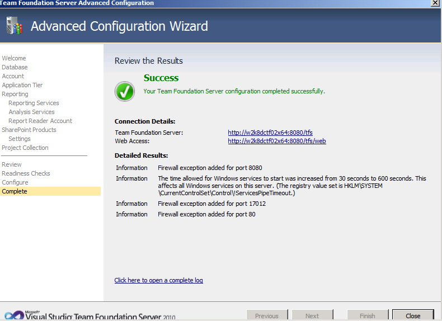Select Welcome step in sidebar
442x321 pixels.
(14, 58)
